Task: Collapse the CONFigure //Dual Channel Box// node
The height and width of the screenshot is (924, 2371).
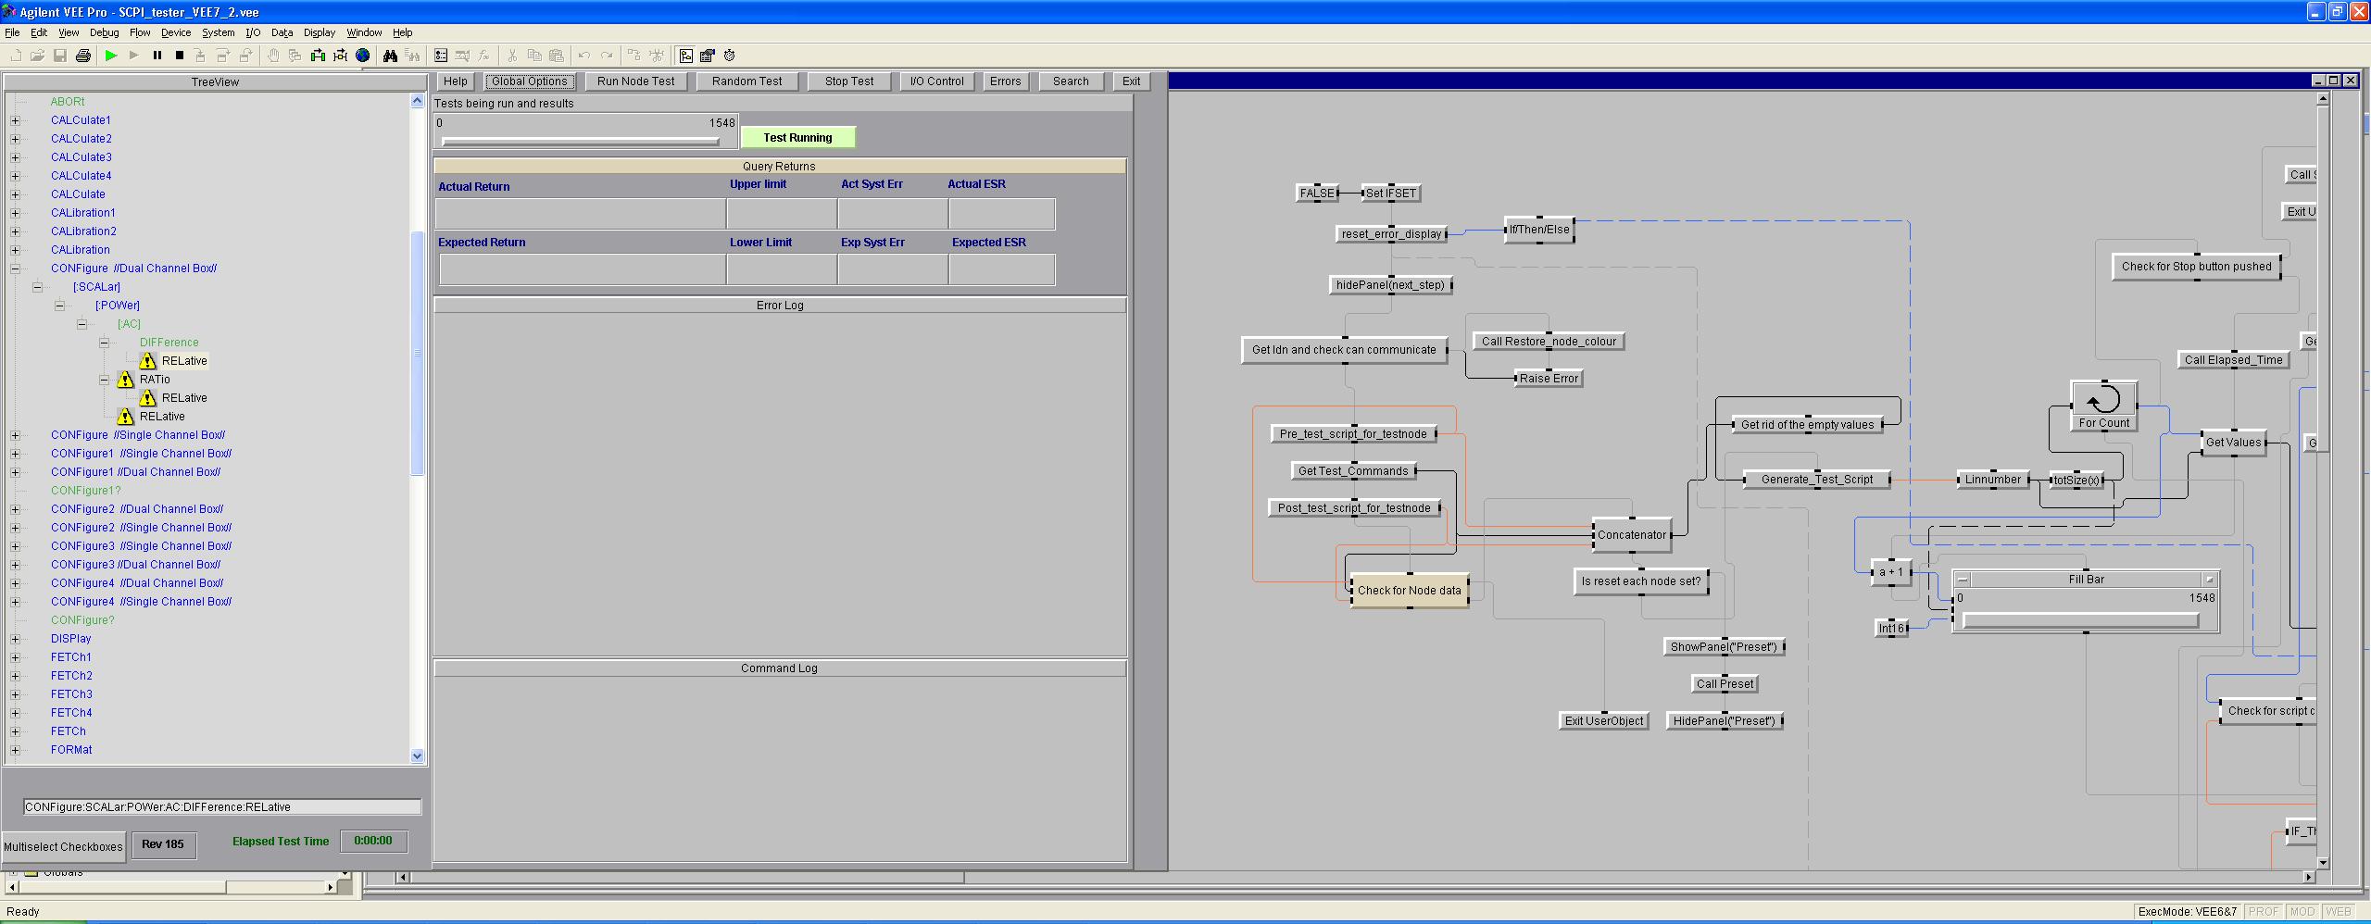Action: point(15,268)
